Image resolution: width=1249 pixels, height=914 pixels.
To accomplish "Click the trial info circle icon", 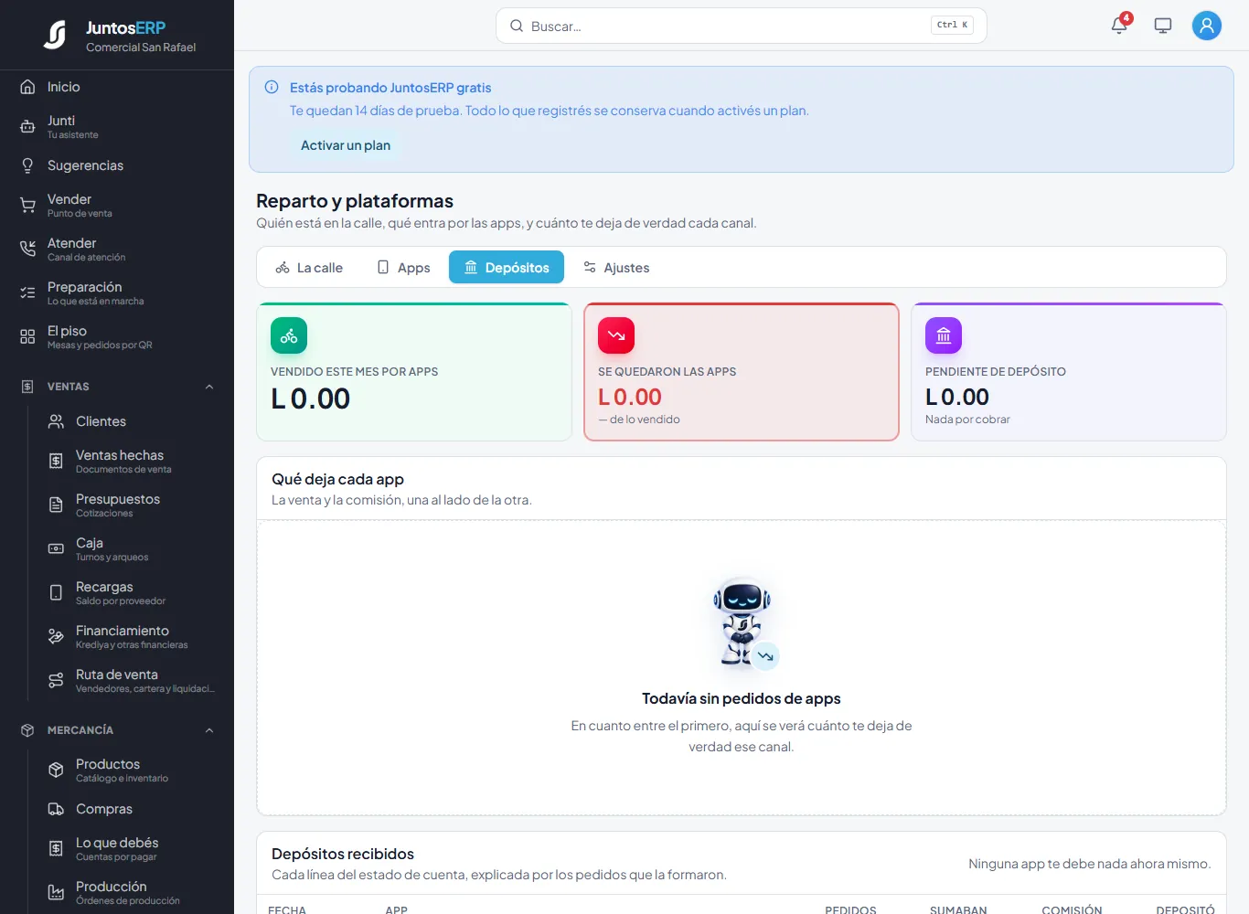I will pyautogui.click(x=272, y=87).
